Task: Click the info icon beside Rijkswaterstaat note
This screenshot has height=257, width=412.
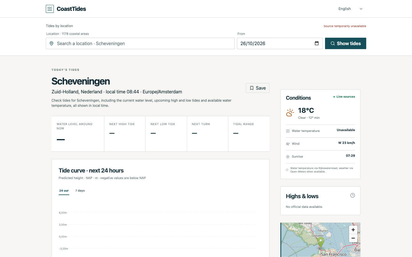Action: (287, 170)
